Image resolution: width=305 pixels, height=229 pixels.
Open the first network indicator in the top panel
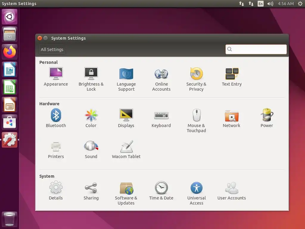[241, 4]
